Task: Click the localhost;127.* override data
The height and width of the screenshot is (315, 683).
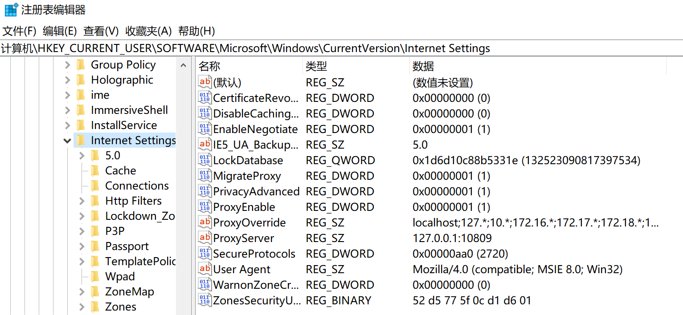Action: [536, 222]
